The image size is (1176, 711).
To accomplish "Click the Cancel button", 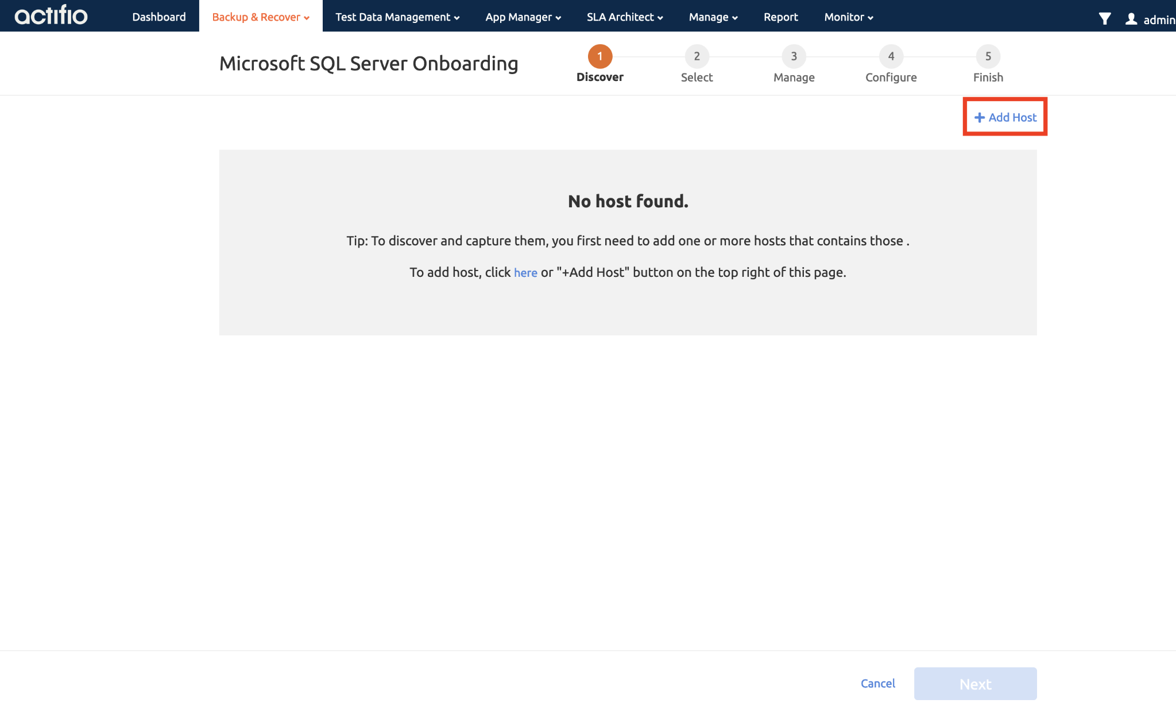I will tap(878, 683).
